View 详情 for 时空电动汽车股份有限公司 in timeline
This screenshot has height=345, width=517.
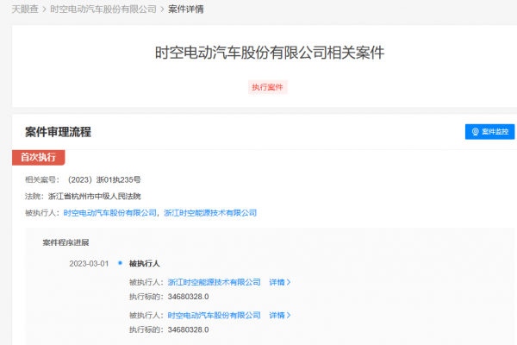279,316
